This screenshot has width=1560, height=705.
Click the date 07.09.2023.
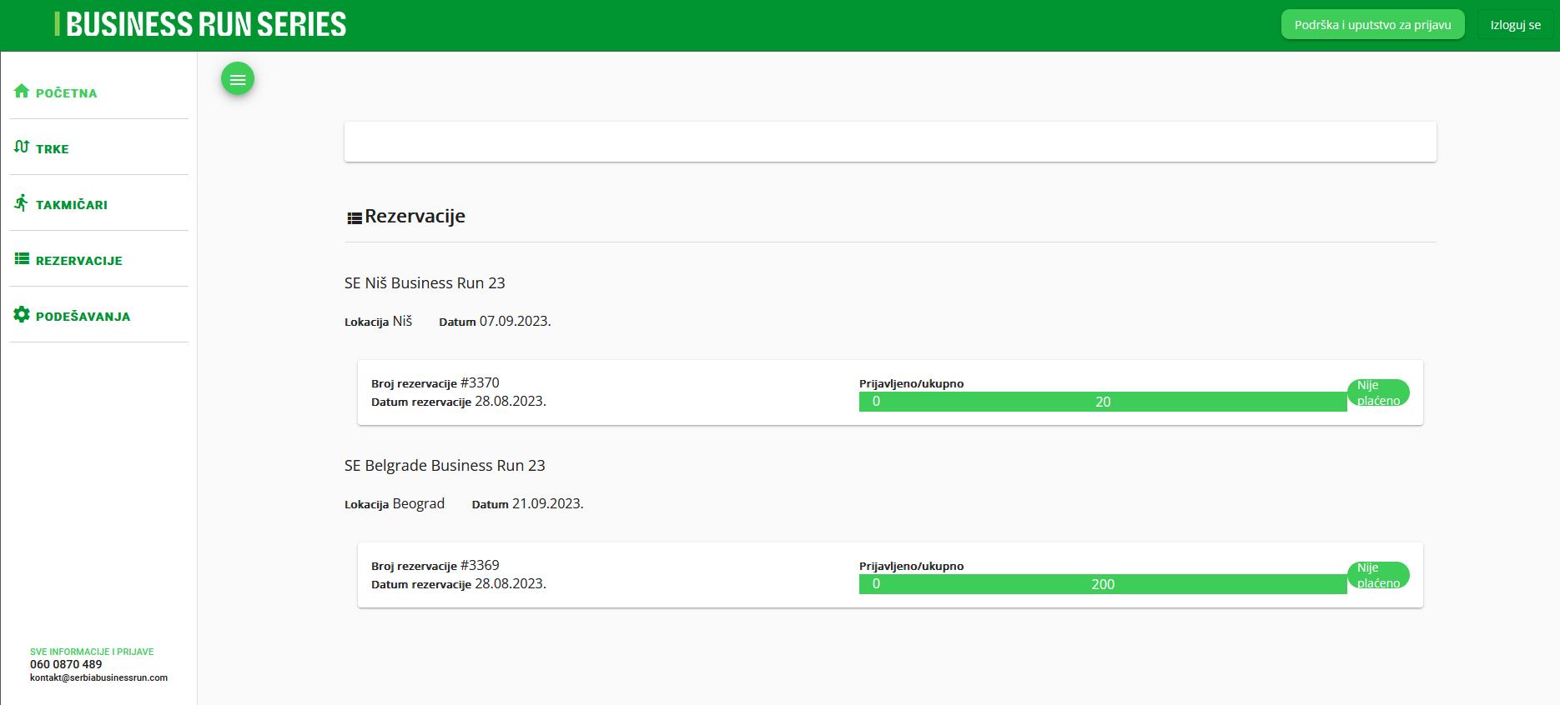[515, 321]
